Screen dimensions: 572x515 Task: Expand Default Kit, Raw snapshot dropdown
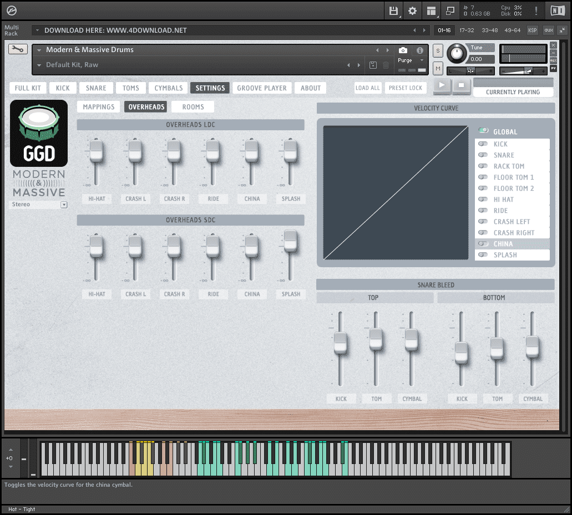39,65
